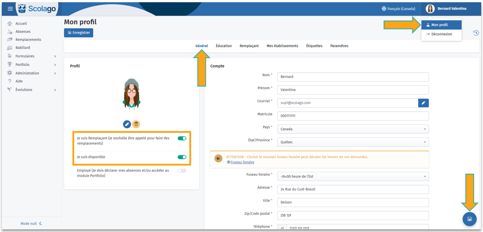Click Bernard Valentina's avatar in header
The width and height of the screenshot is (483, 232).
point(430,9)
